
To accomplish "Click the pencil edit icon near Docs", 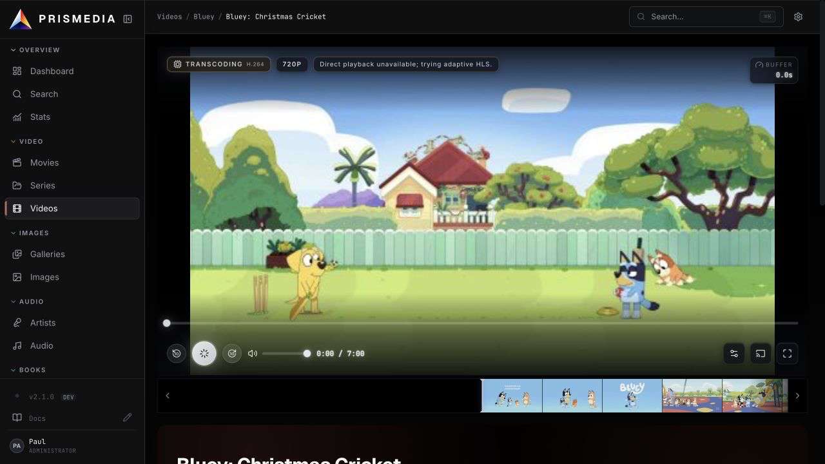I will click(128, 418).
